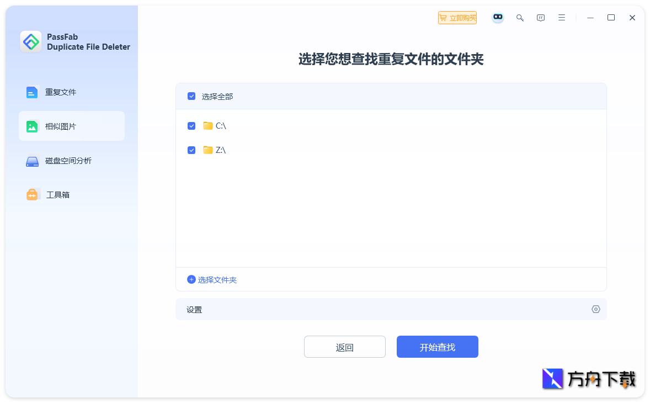This screenshot has width=650, height=403.
Task: Open the scan settings gear icon
Action: [595, 309]
